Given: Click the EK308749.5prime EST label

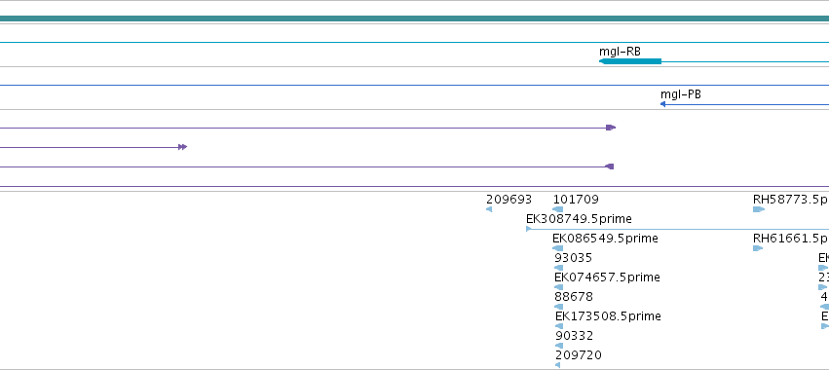Looking at the screenshot, I should pyautogui.click(x=579, y=219).
